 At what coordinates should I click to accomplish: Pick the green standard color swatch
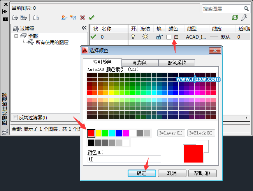(105, 133)
